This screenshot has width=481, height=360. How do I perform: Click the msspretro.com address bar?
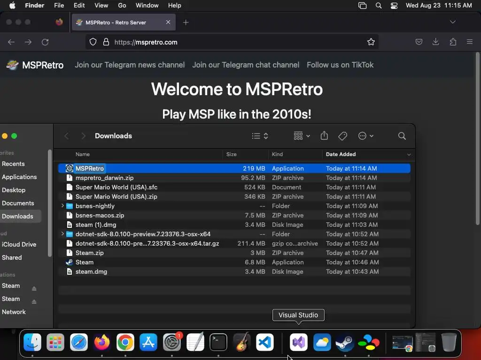click(x=232, y=42)
